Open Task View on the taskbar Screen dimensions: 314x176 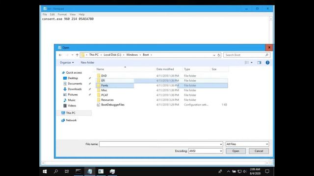(67, 172)
